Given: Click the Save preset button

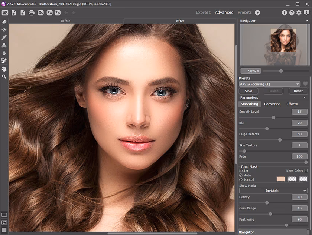Looking at the screenshot, I should [x=248, y=91].
